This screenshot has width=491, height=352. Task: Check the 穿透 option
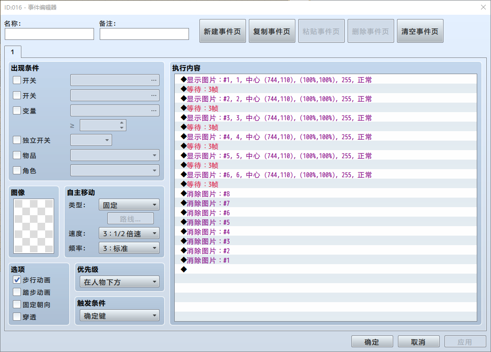[17, 317]
